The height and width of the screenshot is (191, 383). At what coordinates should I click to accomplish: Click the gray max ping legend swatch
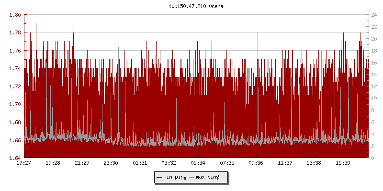[192, 177]
